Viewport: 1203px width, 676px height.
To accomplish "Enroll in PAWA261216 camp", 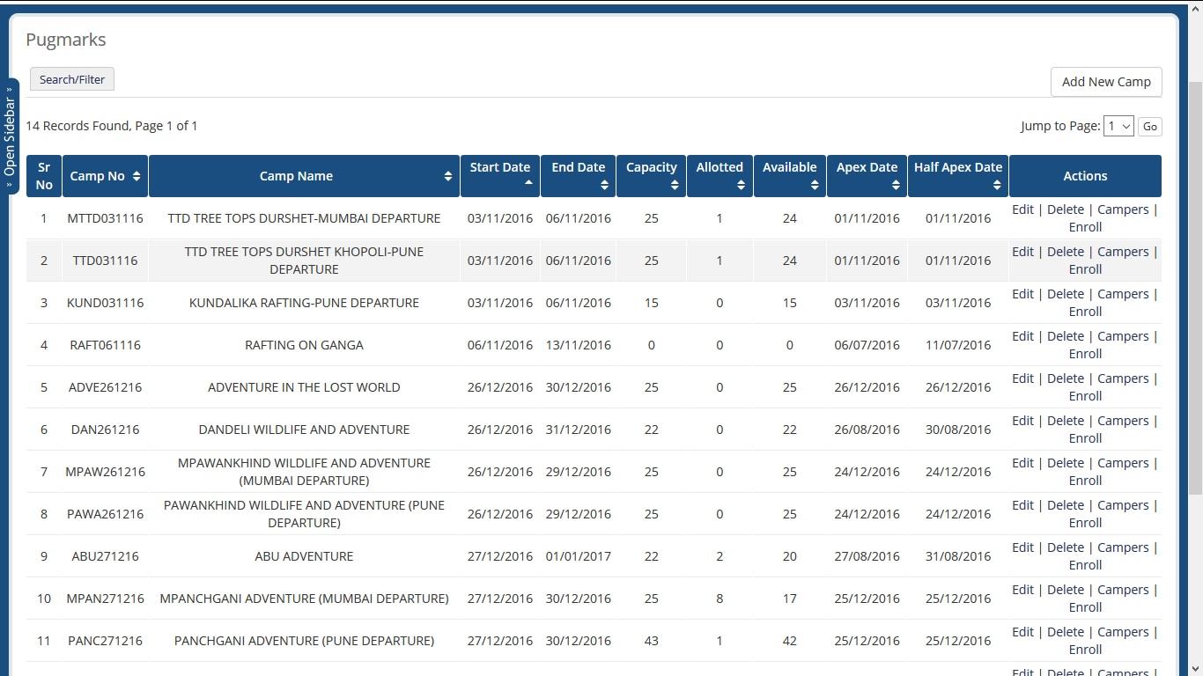I will [x=1085, y=523].
